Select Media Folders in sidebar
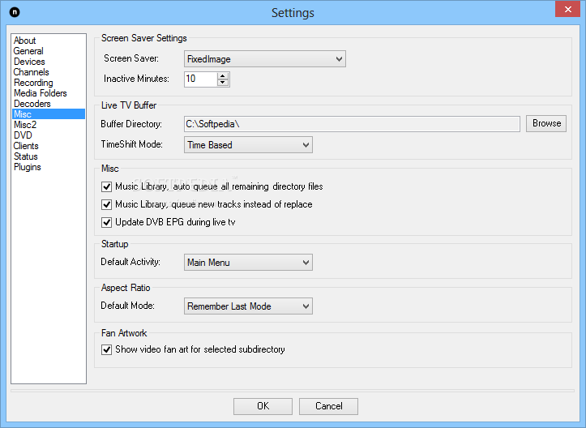This screenshot has height=428, width=586. (x=40, y=93)
